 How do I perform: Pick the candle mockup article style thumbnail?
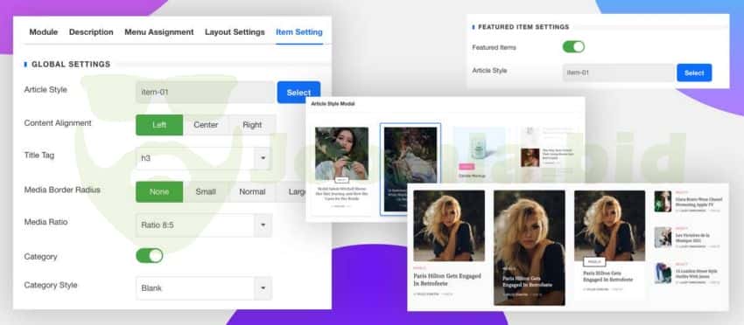479,153
